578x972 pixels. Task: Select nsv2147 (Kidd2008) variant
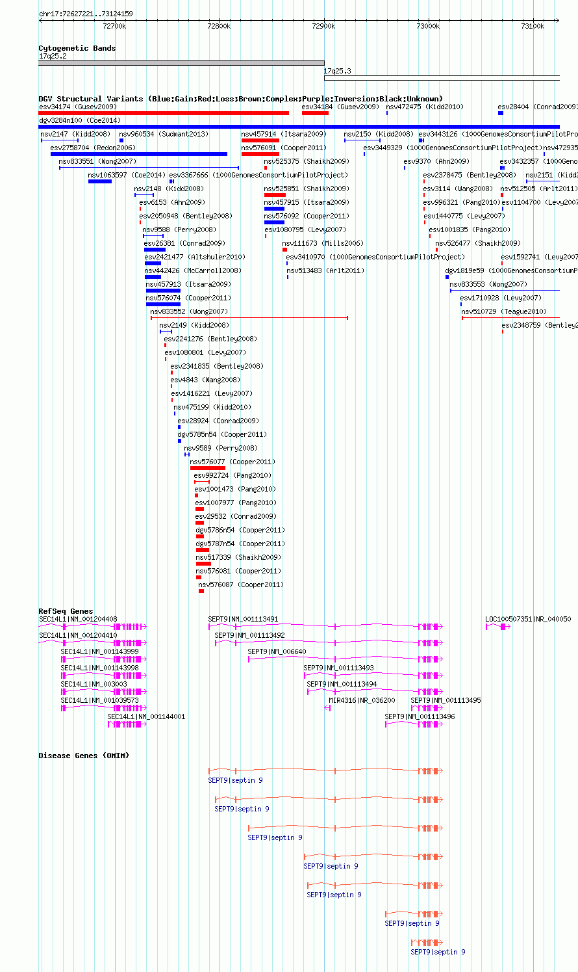coord(75,134)
